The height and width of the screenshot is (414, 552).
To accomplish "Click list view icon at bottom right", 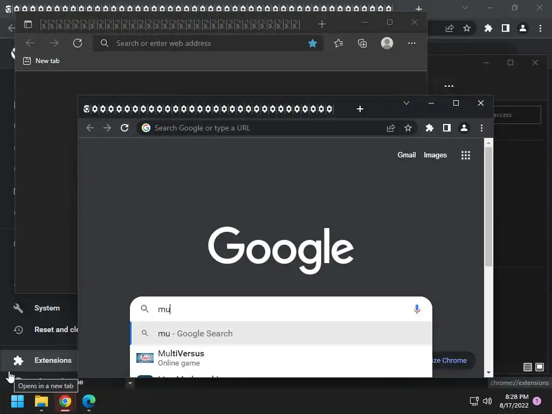I will coord(527,367).
